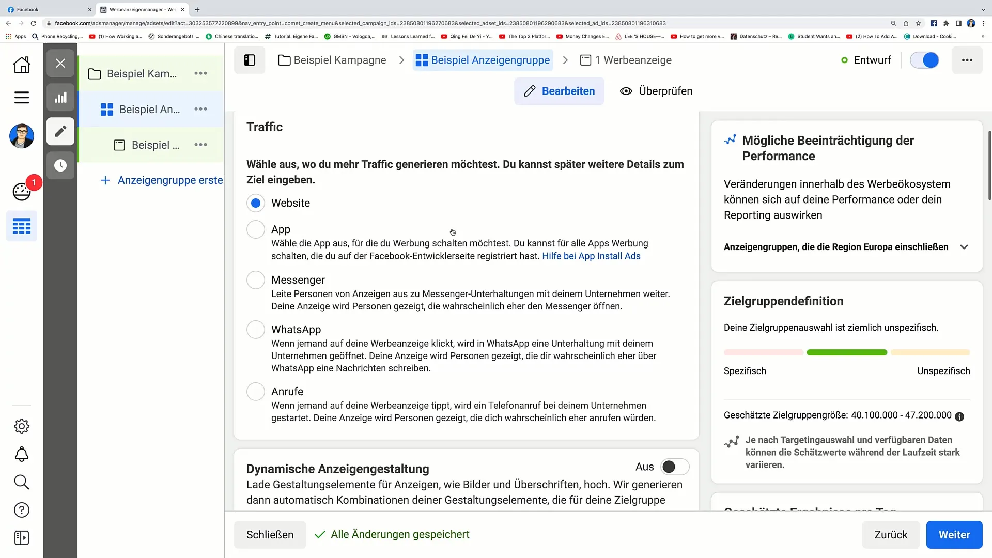
Task: Open the search icon in sidebar
Action: pyautogui.click(x=22, y=483)
